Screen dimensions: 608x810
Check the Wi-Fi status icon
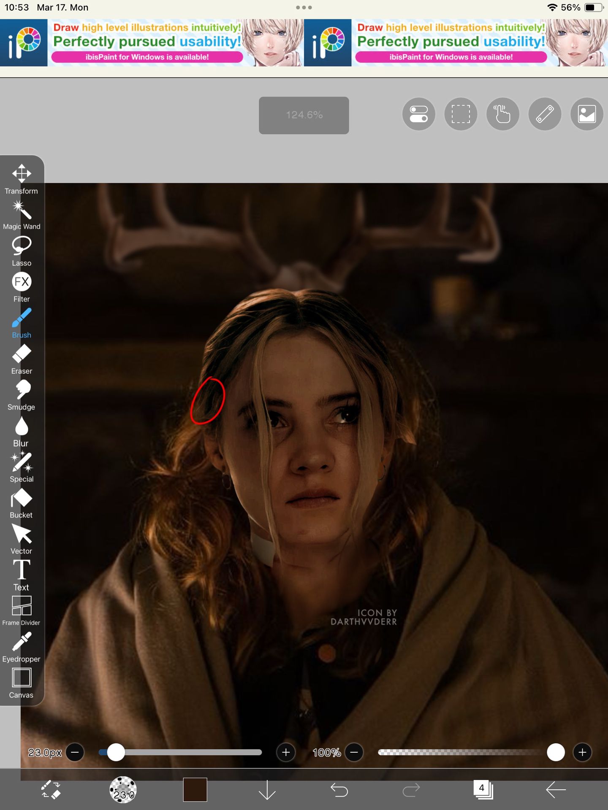point(552,8)
